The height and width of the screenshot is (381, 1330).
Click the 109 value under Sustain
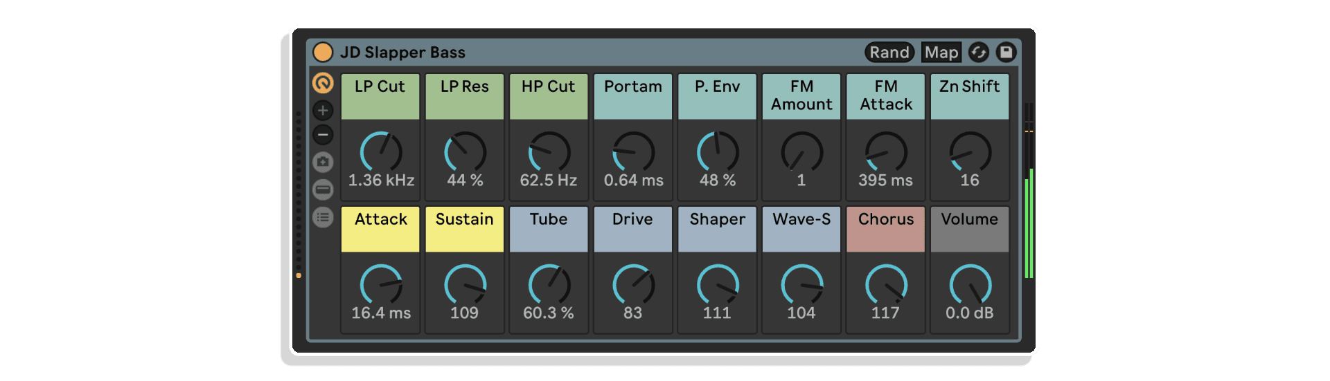(464, 313)
